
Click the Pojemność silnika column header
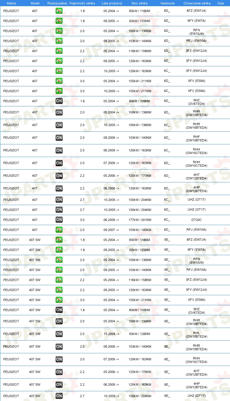point(82,3)
